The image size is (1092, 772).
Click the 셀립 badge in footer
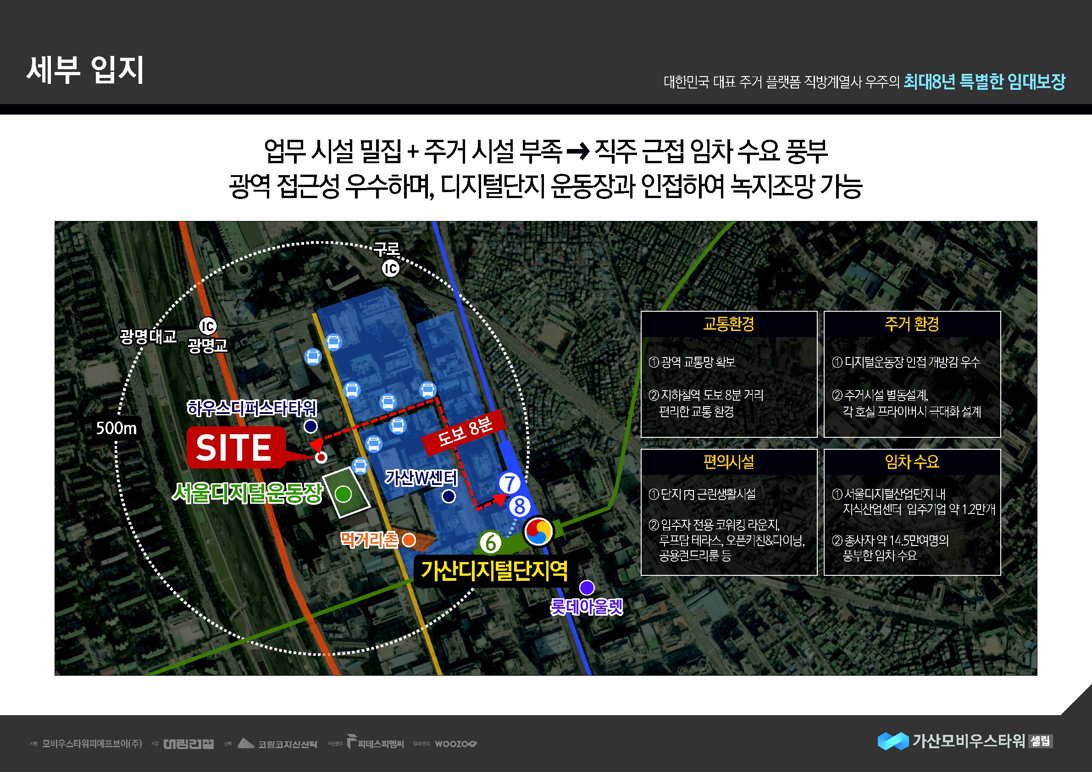1040,741
